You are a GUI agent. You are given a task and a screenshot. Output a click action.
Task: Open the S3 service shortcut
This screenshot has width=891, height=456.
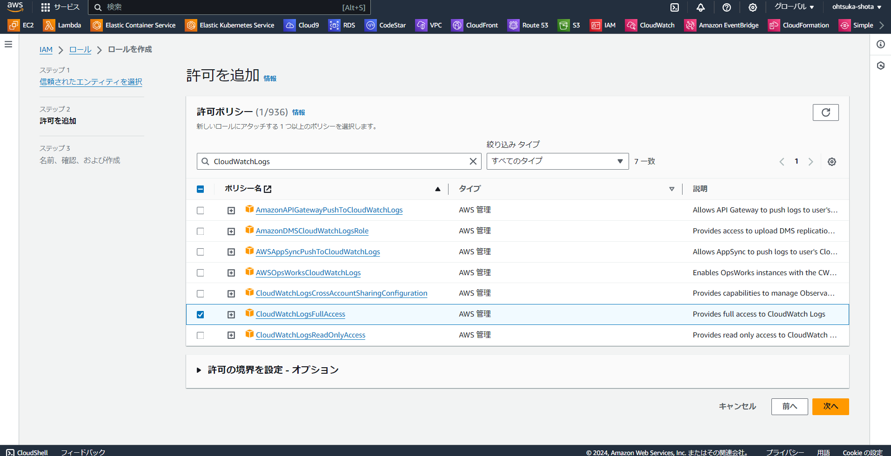569,25
